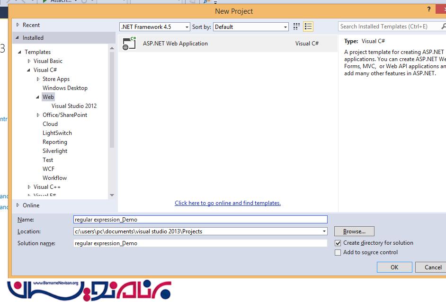Open the go online and find templates link
Viewport: 446px width, 302px height.
tap(227, 203)
